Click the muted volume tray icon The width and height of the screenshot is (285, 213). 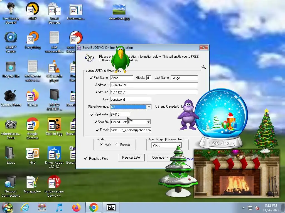pyautogui.click(x=257, y=208)
